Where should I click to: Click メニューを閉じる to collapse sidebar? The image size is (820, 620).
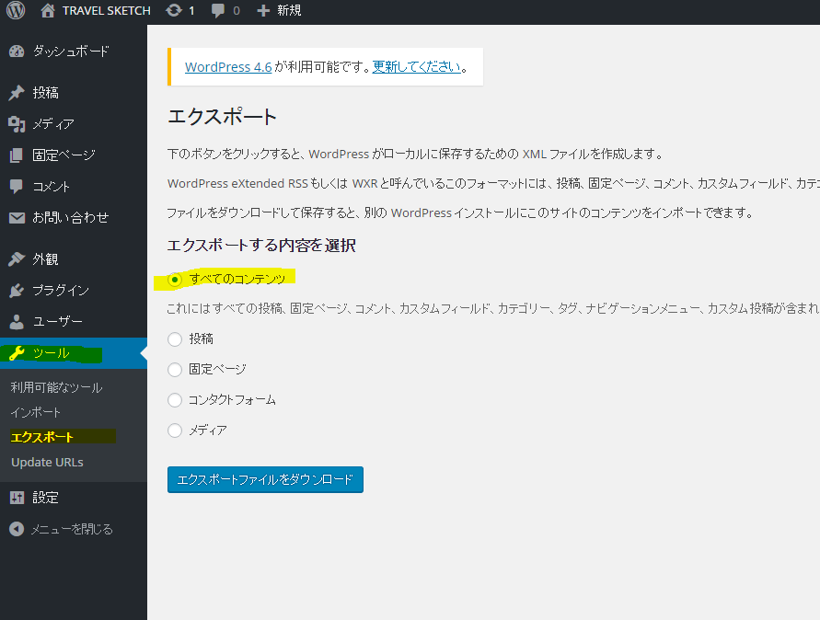[72, 529]
